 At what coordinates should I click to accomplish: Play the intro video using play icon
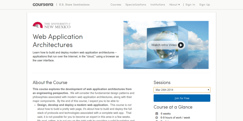coord(181,45)
